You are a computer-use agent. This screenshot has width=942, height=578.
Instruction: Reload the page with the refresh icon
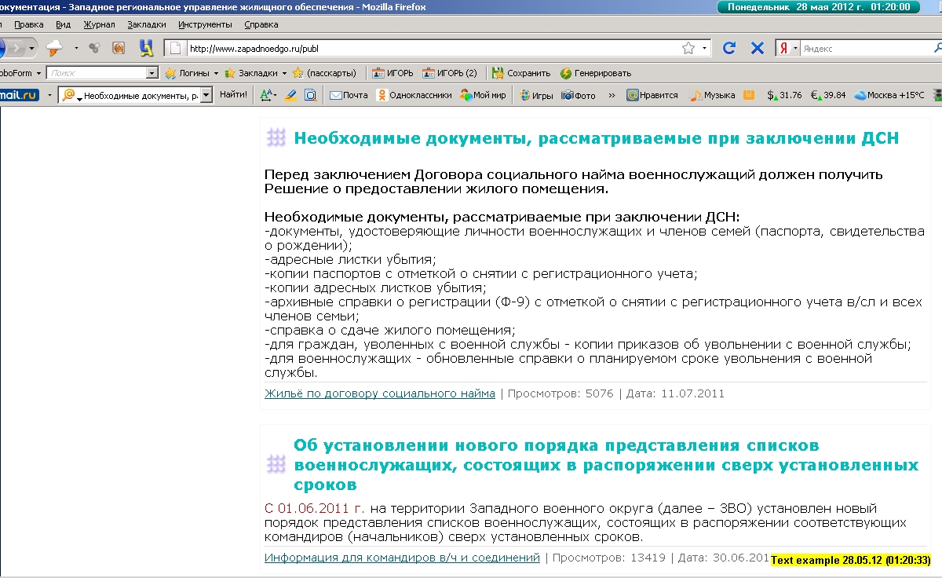(x=729, y=48)
